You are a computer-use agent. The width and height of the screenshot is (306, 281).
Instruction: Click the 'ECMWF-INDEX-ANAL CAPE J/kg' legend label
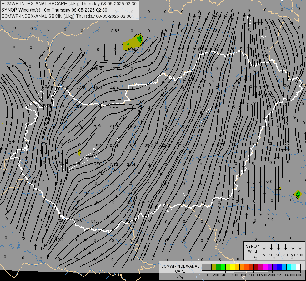tap(180, 271)
